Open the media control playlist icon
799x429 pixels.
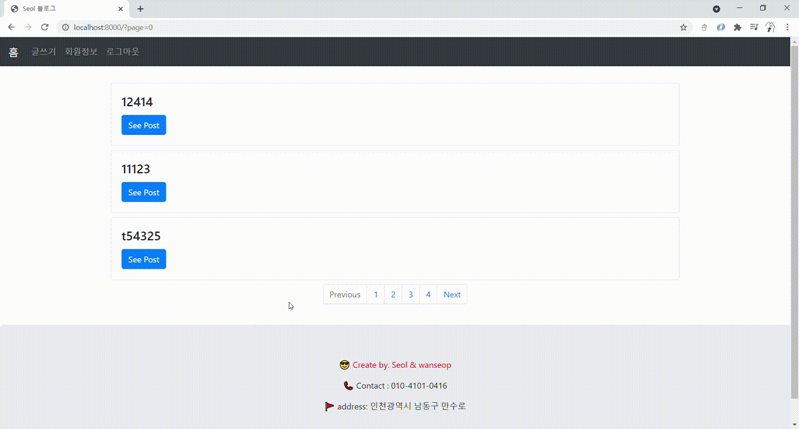pos(754,27)
